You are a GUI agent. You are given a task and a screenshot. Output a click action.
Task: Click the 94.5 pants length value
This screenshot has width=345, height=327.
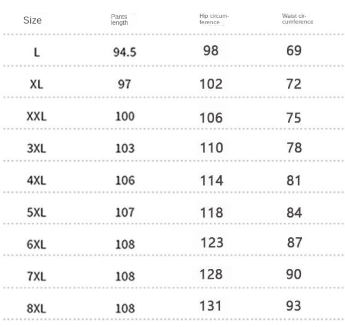click(x=125, y=53)
